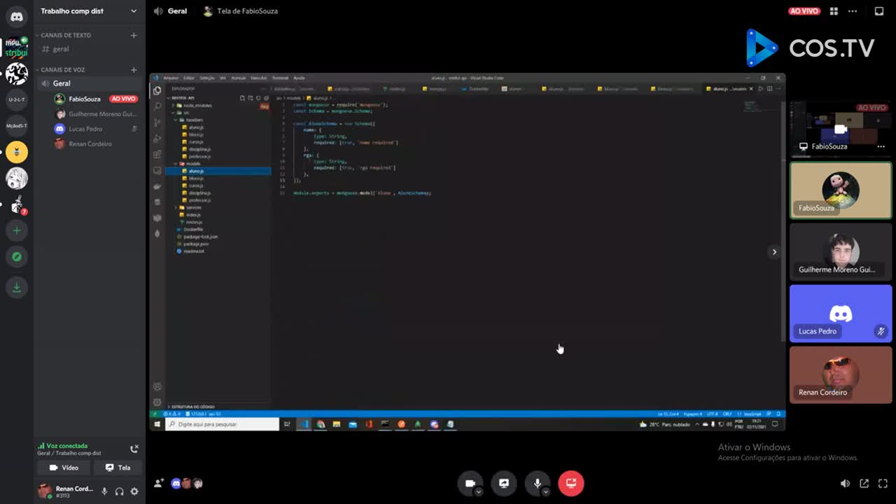
Task: Click the Windows Start button in stream
Action: [x=157, y=424]
